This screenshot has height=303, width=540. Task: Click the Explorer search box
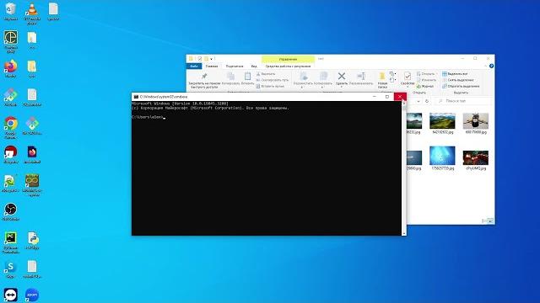(463, 101)
